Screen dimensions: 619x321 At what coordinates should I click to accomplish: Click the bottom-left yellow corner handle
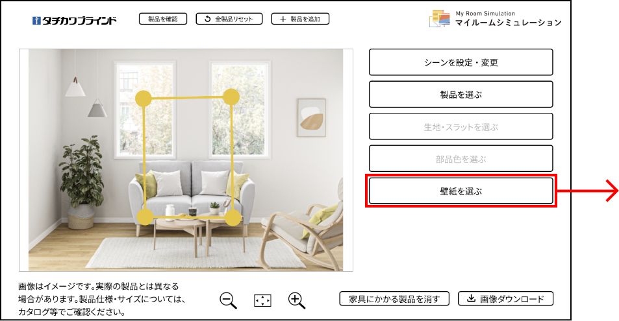145,217
